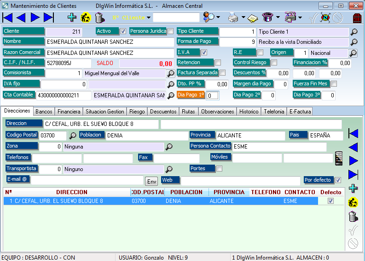Click the fax machine icon in toolbar

coord(290,17)
